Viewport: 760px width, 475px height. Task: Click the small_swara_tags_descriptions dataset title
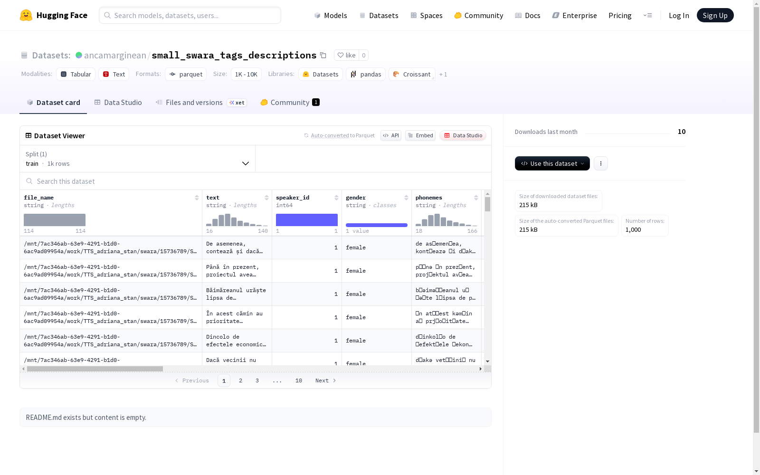click(x=234, y=55)
